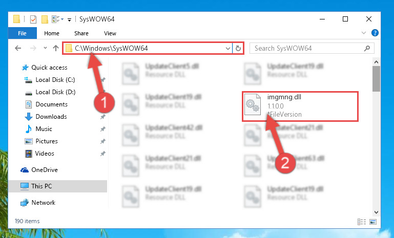Switch to details view layout icon

coord(362,222)
